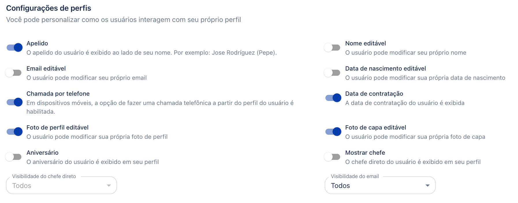This screenshot has width=518, height=203.
Task: Turn off Foto de capa editável
Action: 333,132
